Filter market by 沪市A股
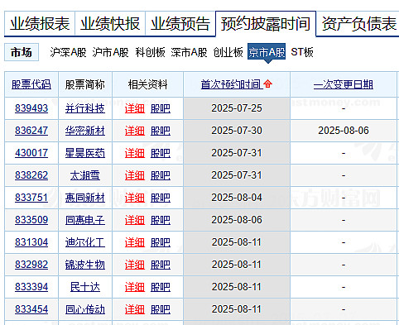399x325 pixels. click(x=110, y=52)
